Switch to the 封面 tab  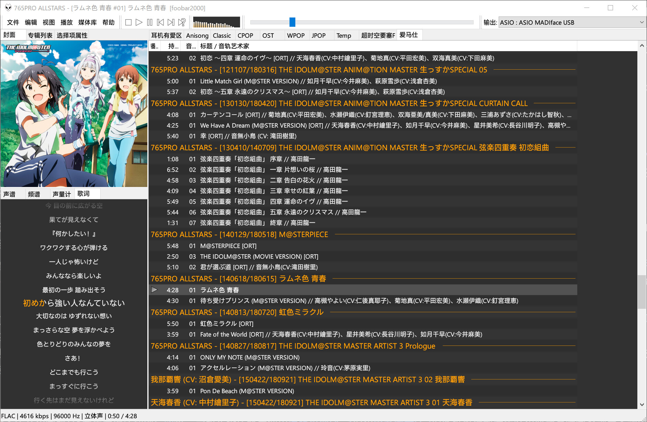coord(13,35)
